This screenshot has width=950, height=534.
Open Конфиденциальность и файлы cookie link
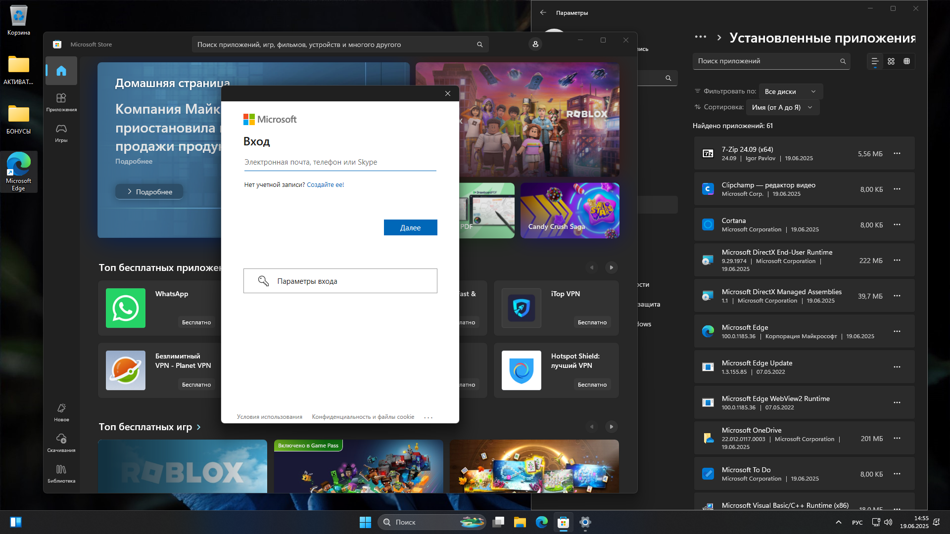[x=363, y=417]
